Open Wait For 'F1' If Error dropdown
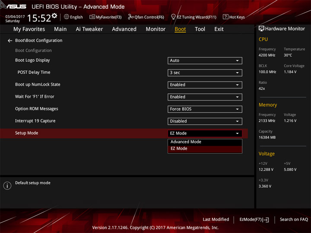This screenshot has width=311, height=233. [x=205, y=97]
